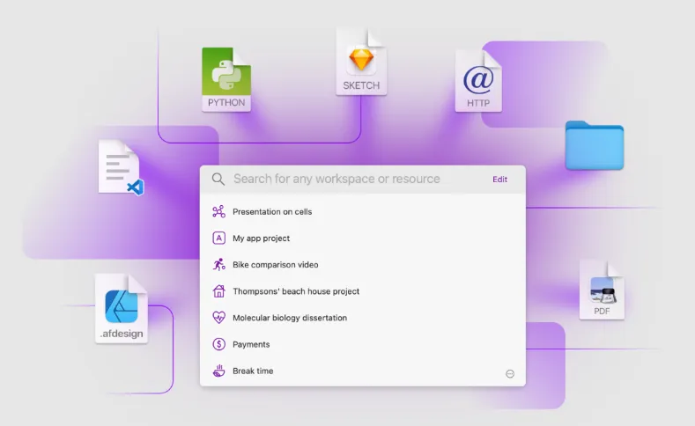Click the Edit button in search bar

(499, 180)
